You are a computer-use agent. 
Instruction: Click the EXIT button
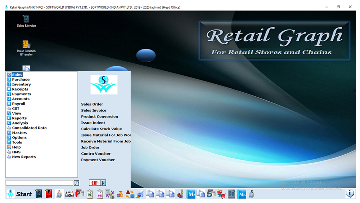(94, 183)
